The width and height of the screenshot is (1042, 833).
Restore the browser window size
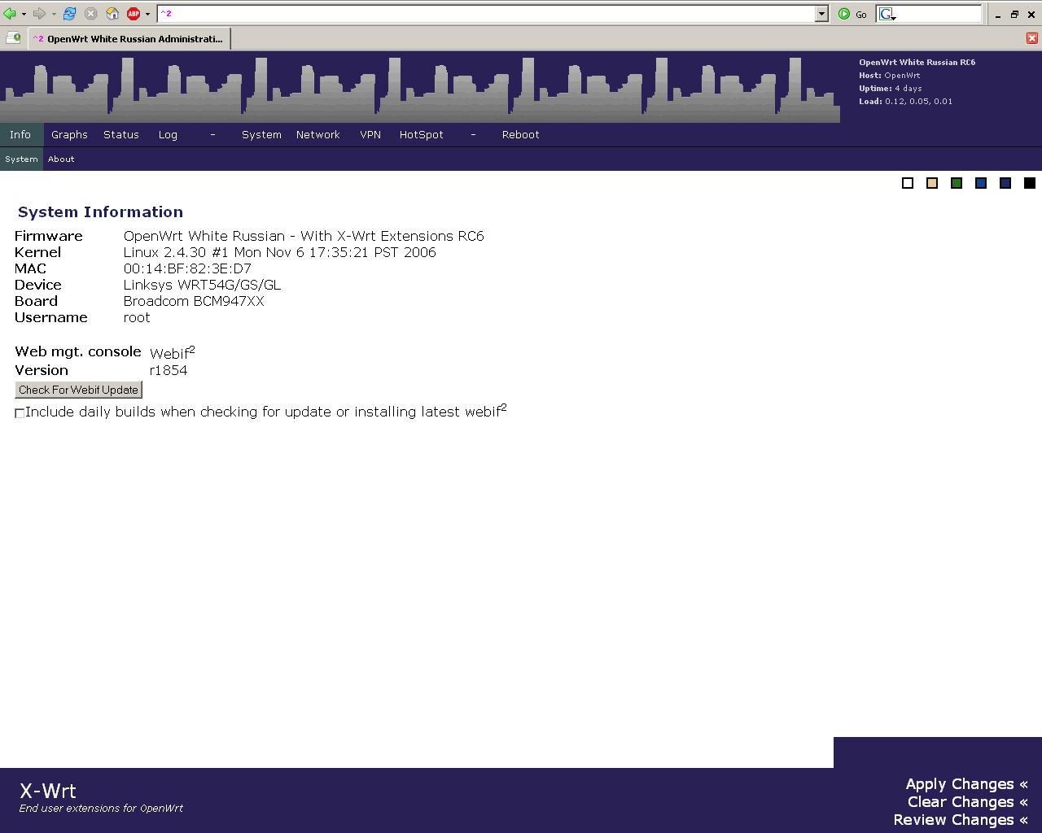point(1014,14)
